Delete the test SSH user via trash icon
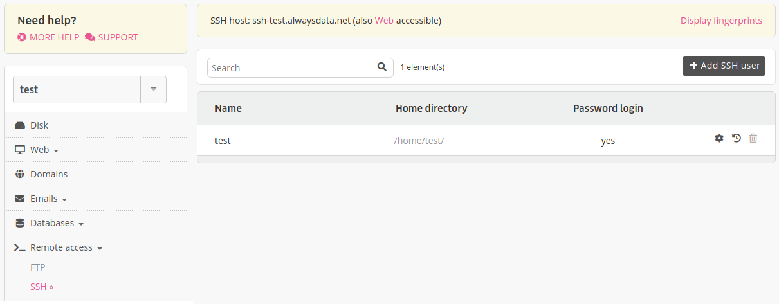This screenshot has height=304, width=779. click(x=753, y=138)
